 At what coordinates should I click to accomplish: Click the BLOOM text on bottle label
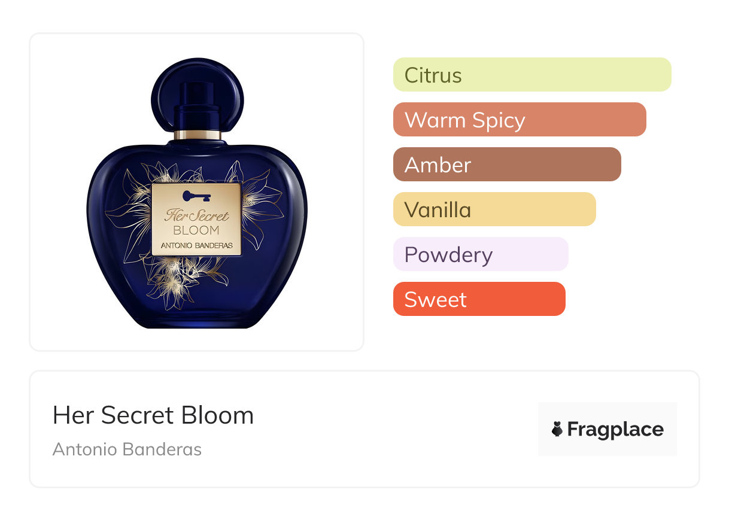196,230
